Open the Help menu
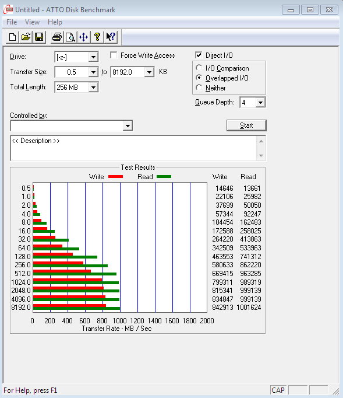 (x=55, y=22)
